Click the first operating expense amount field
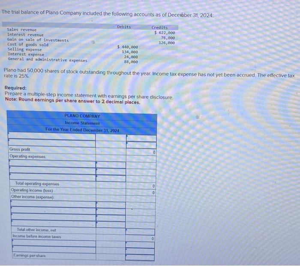300x266 pixels. (111, 165)
